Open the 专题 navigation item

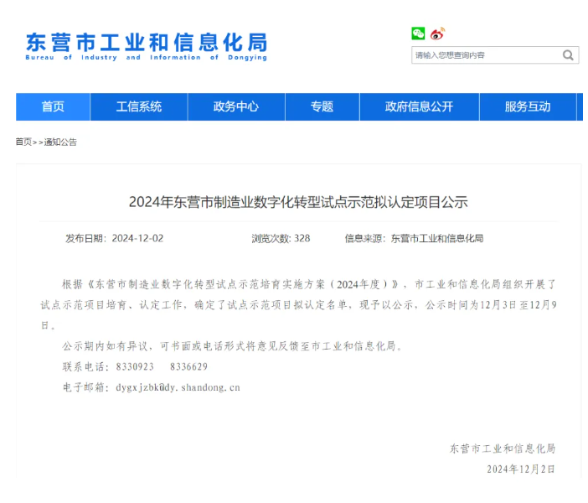(322, 106)
